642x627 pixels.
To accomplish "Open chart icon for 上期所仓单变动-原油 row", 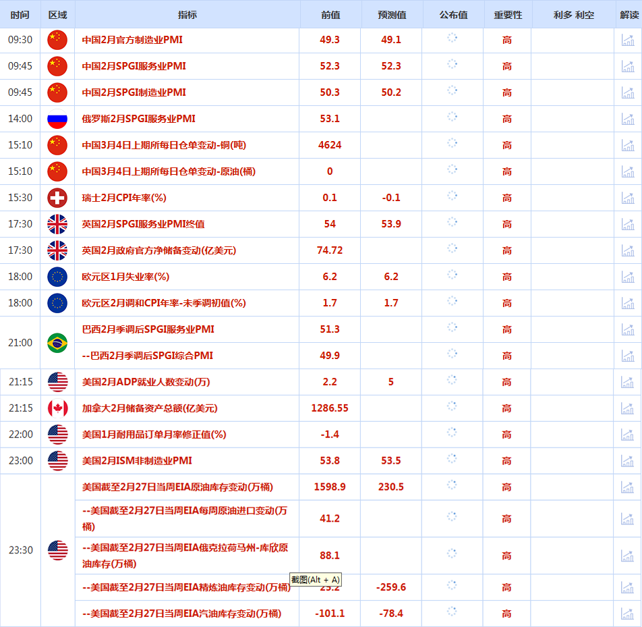I will pos(628,171).
